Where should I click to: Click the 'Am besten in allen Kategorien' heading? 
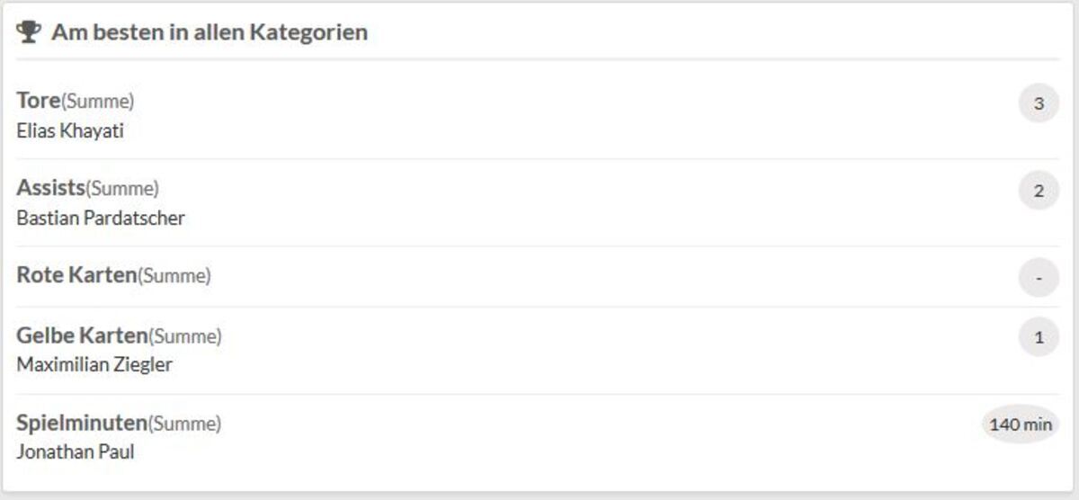pyautogui.click(x=209, y=32)
